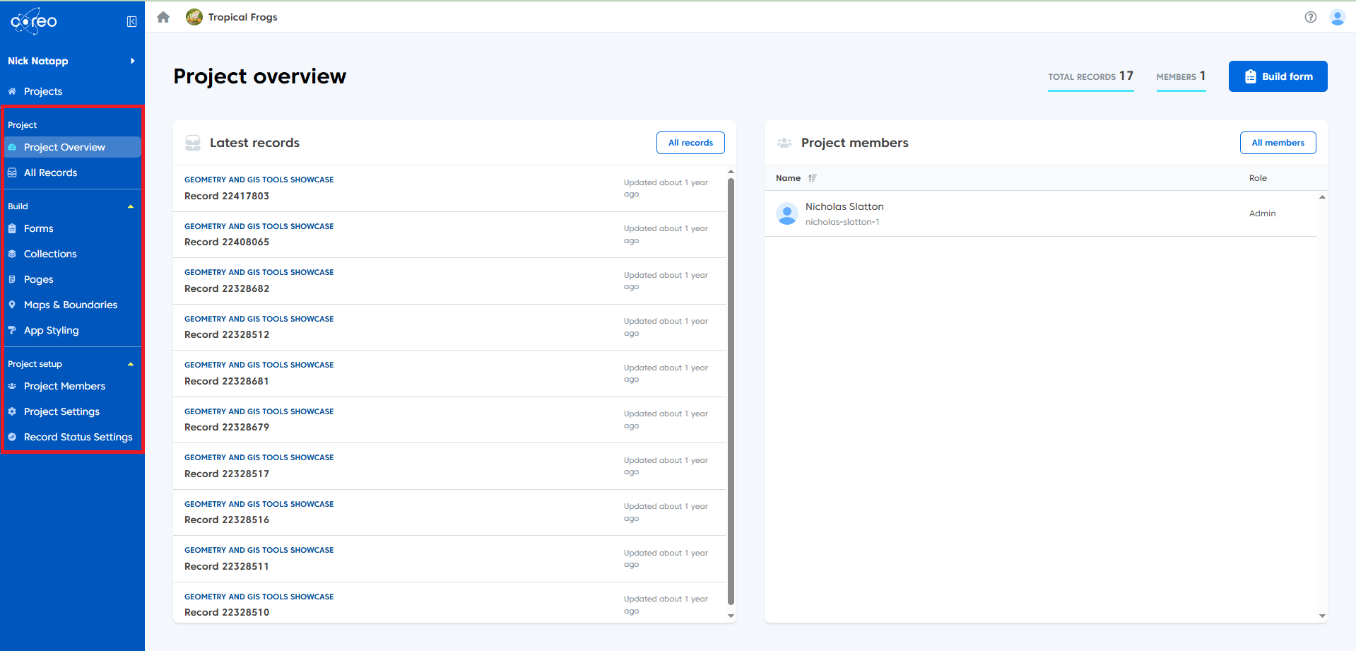Toggle the Name column sort order
Image resolution: width=1356 pixels, height=651 pixels.
point(812,178)
